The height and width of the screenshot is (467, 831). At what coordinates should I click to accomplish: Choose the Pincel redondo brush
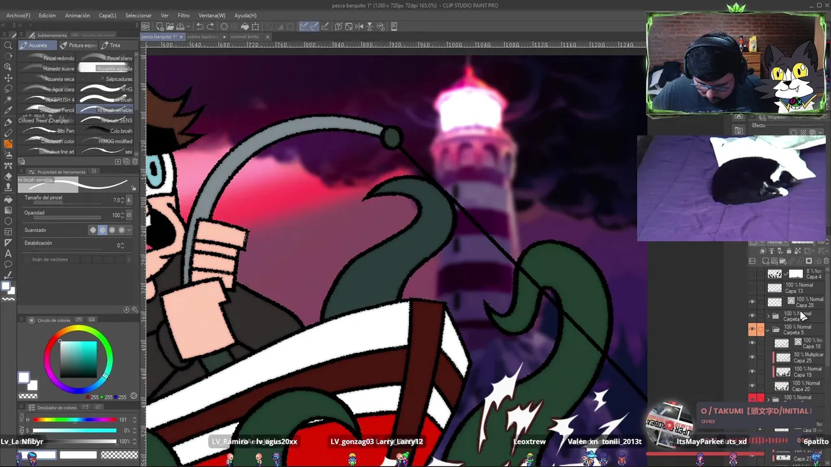tap(48, 58)
